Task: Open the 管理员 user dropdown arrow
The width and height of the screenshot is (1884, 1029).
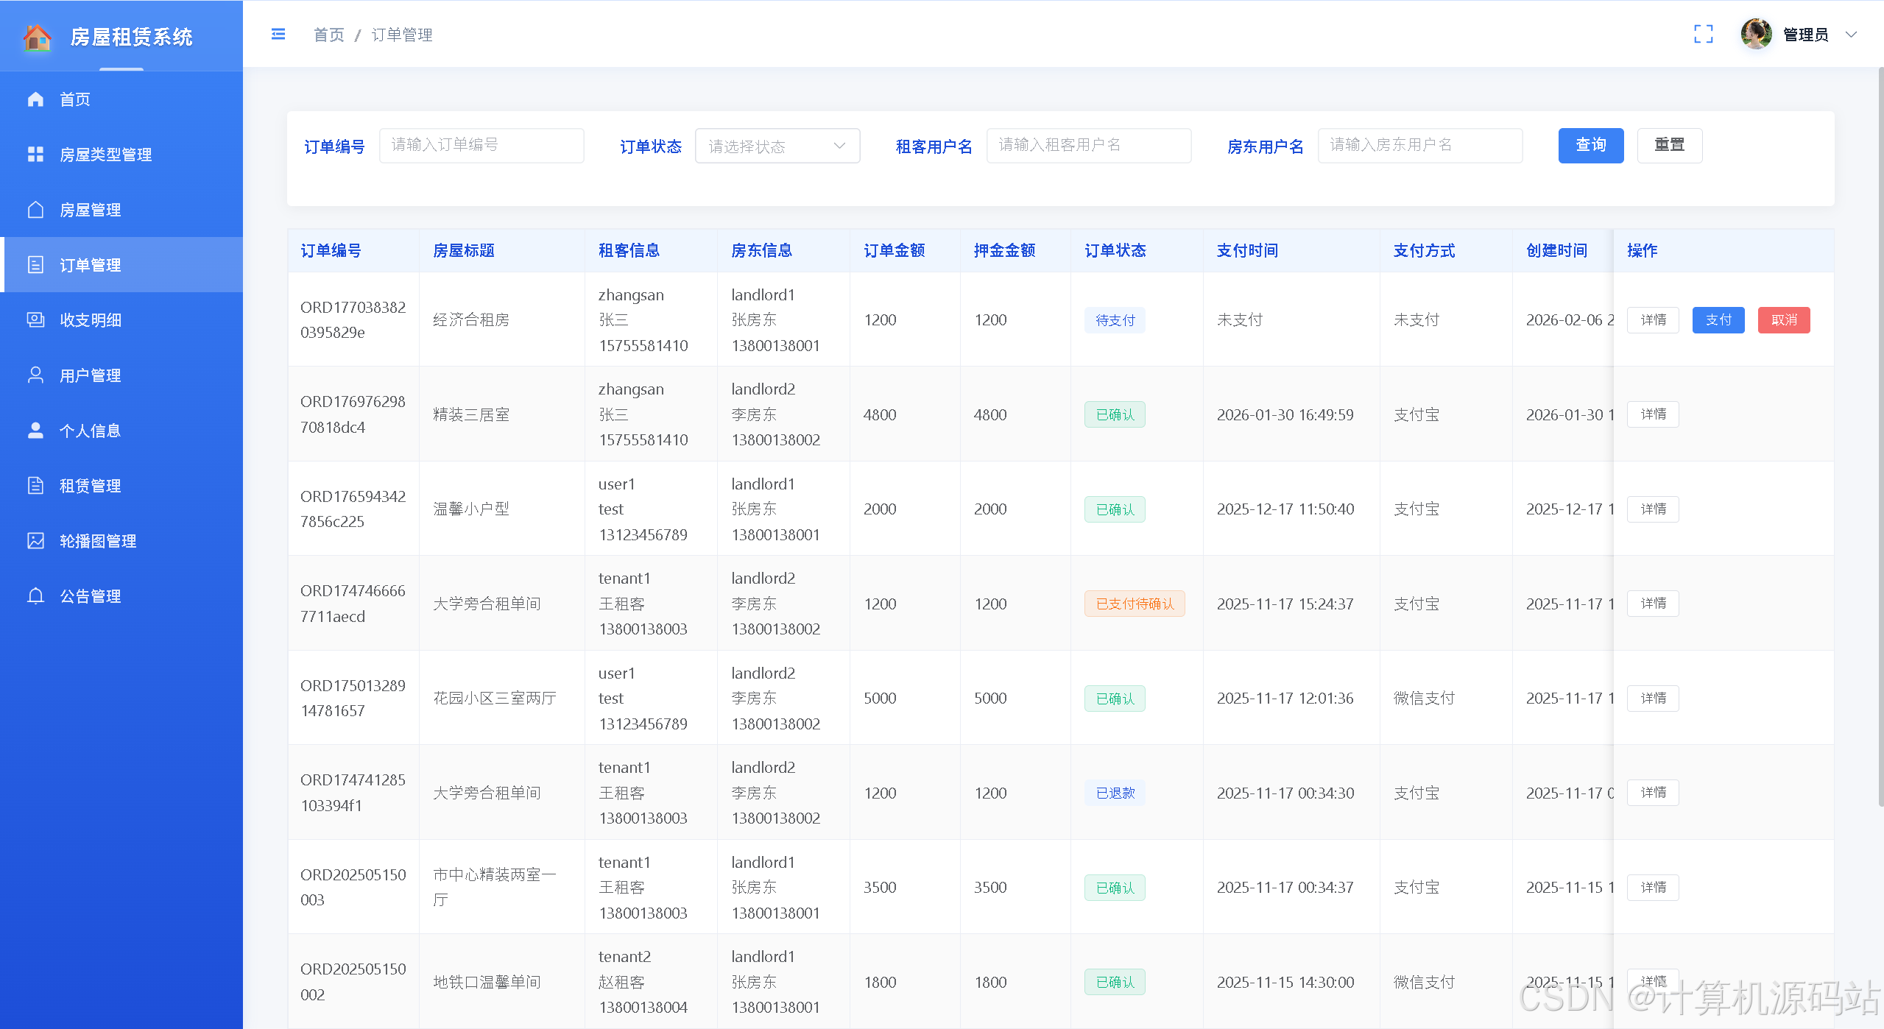Action: [x=1851, y=35]
